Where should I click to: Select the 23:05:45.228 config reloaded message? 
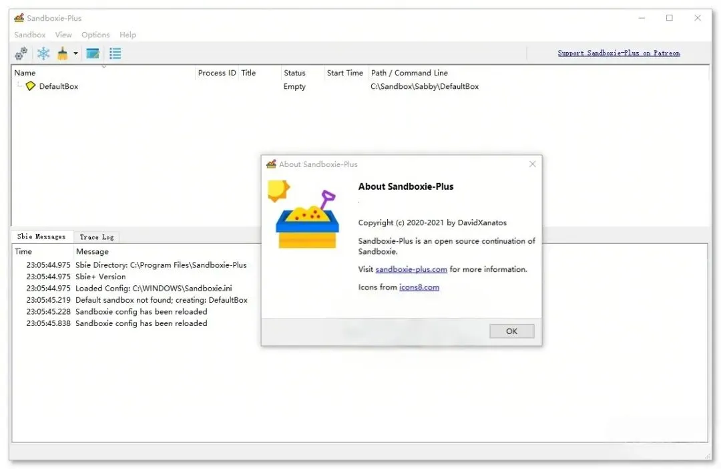(x=141, y=311)
